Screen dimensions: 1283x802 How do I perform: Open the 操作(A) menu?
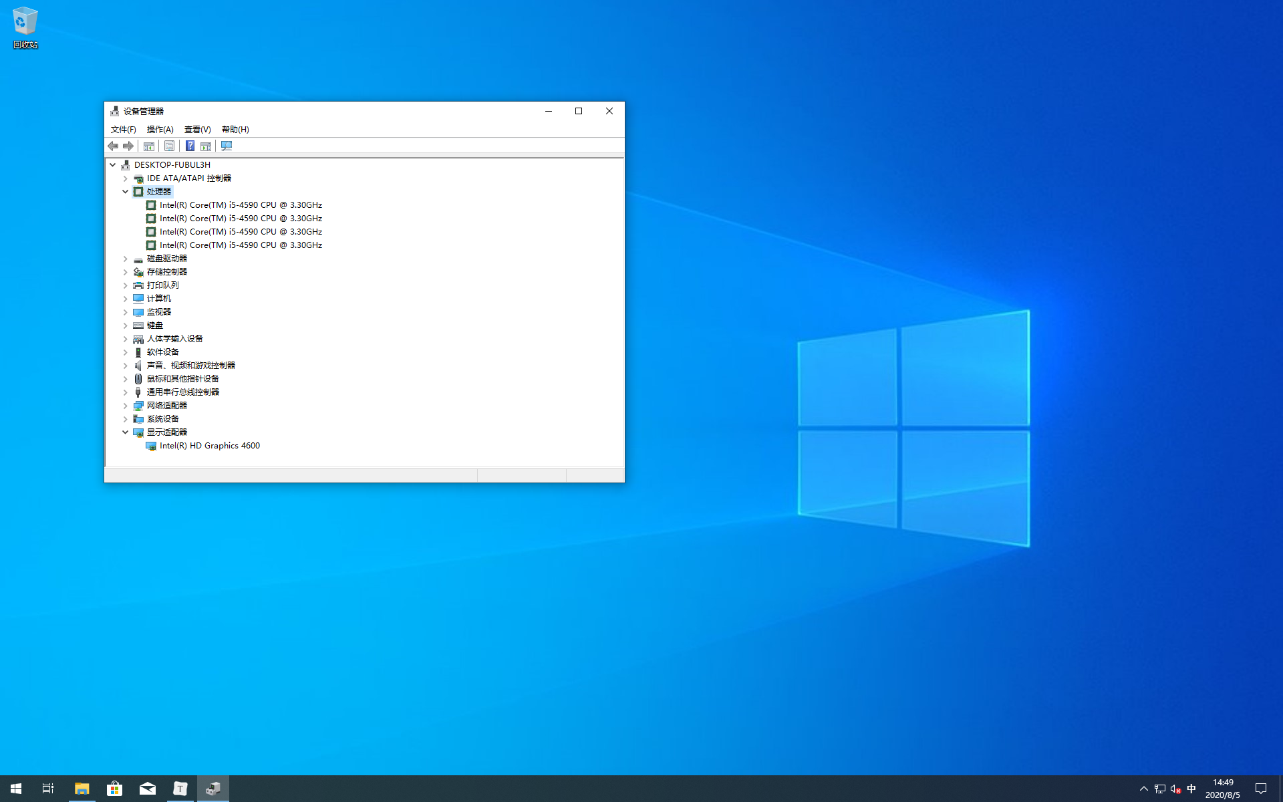160,130
